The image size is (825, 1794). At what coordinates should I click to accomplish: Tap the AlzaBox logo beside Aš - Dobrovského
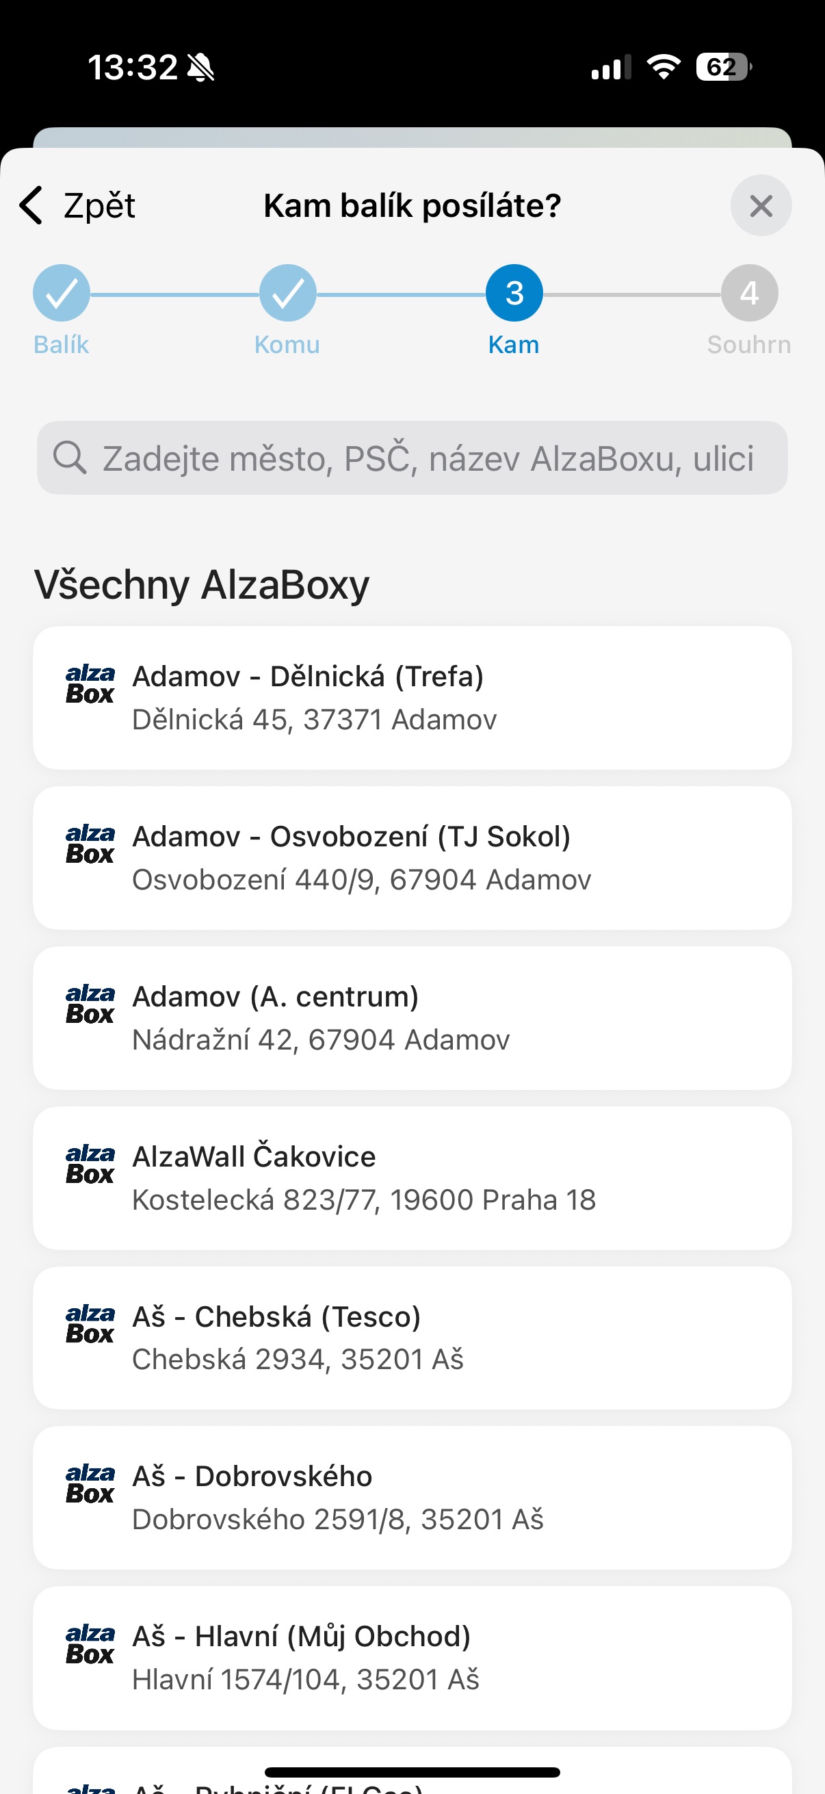[90, 1483]
